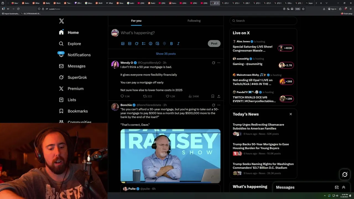Tag location in composer

tap(164, 44)
